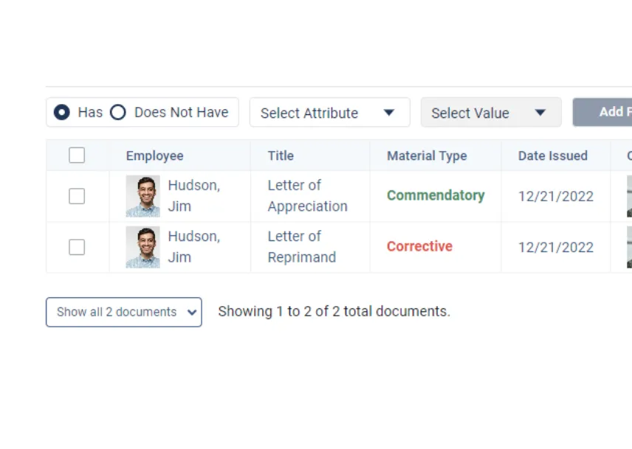Sort the table by the Employee column

tap(154, 156)
